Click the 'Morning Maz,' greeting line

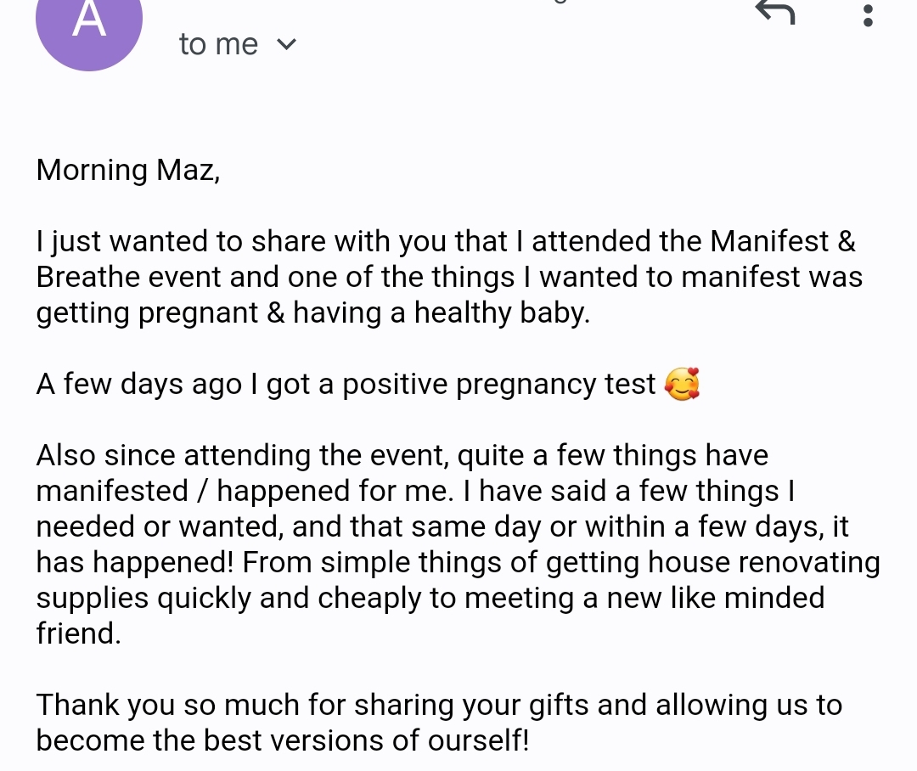point(128,170)
